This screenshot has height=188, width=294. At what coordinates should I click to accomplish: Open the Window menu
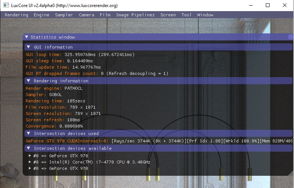point(205,15)
